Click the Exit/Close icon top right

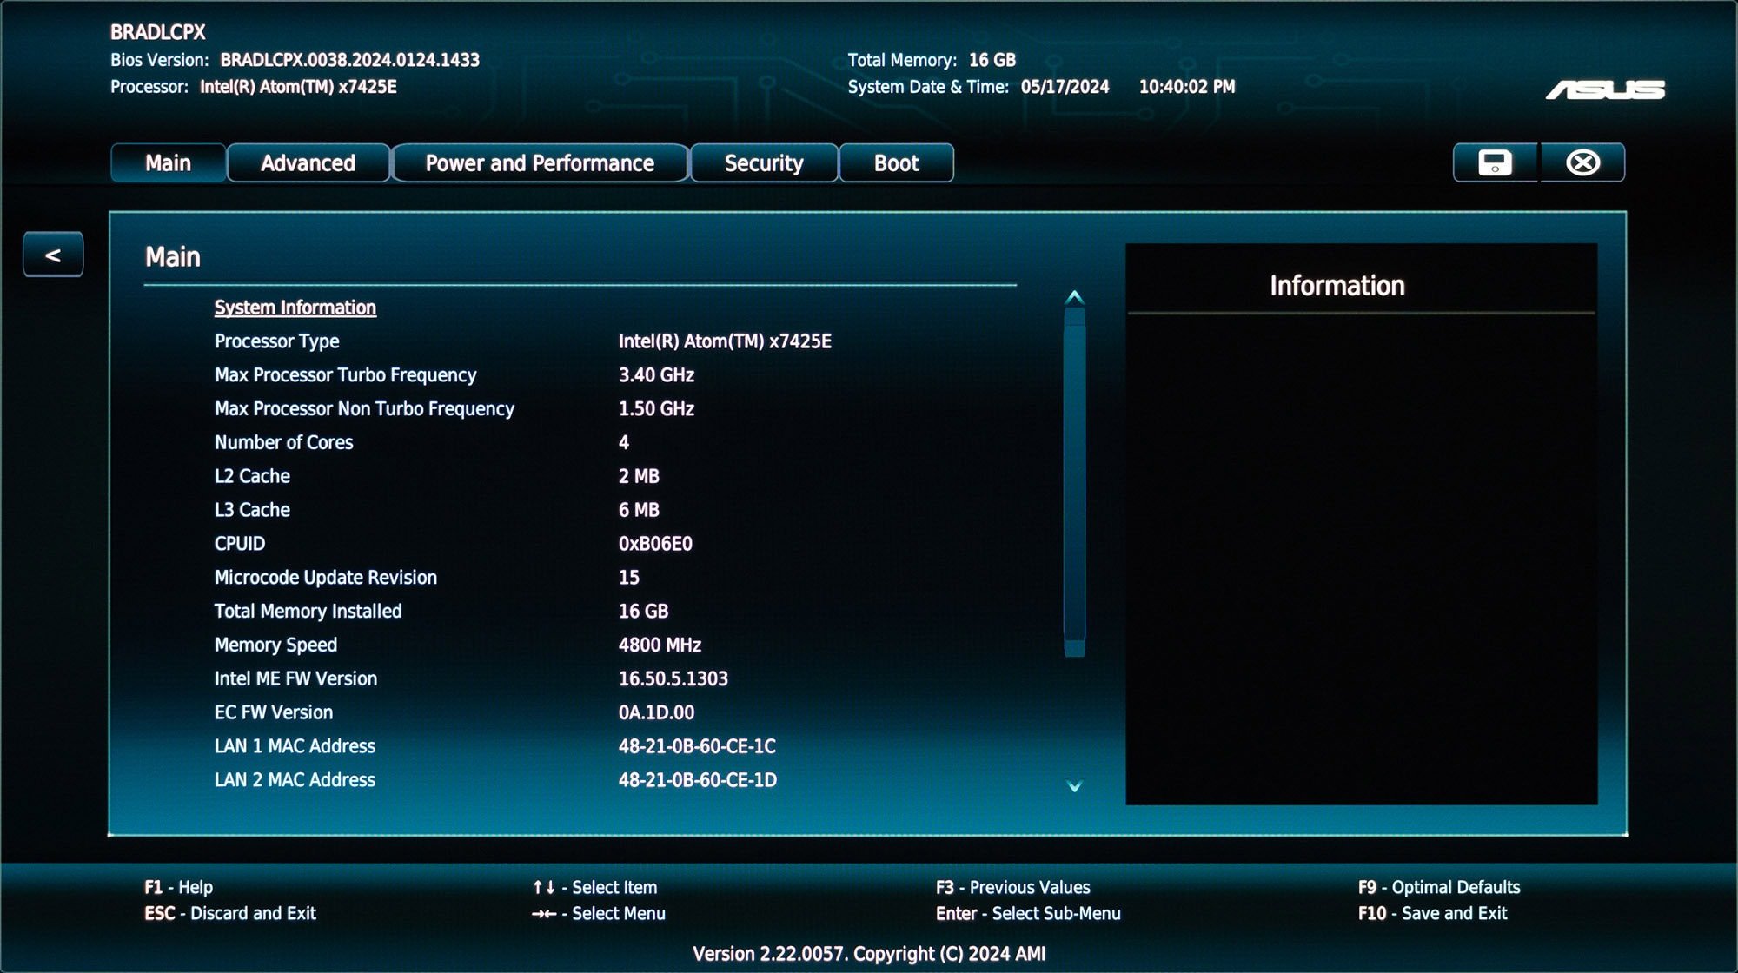(x=1584, y=162)
